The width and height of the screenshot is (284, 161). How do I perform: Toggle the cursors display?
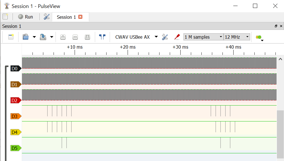102,37
